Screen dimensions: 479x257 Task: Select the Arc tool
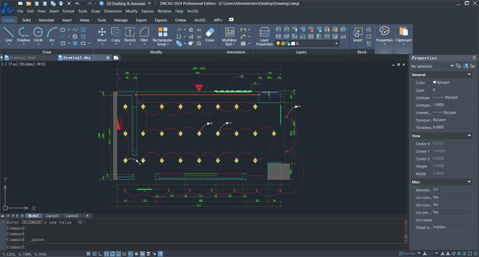click(x=52, y=35)
